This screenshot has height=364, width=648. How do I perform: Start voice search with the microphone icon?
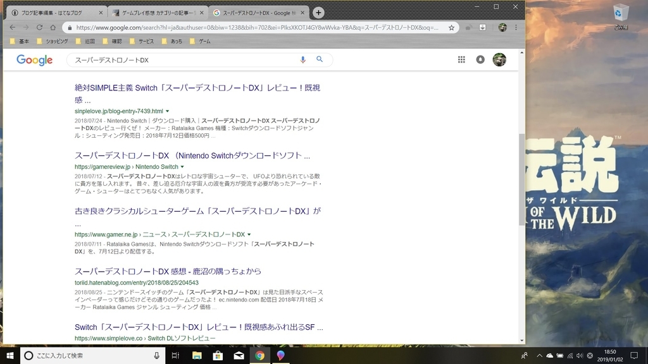tap(303, 60)
